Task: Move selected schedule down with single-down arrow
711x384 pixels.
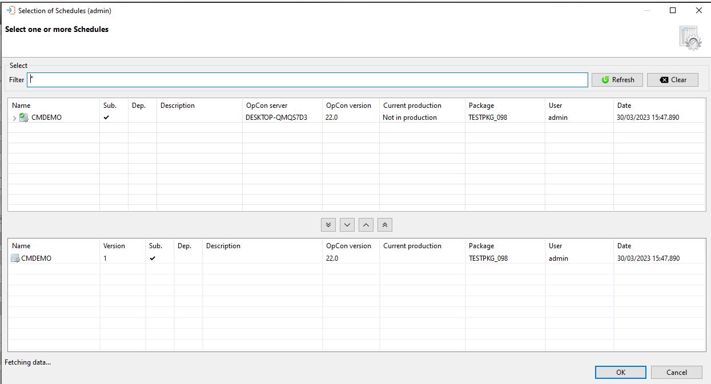Action: [x=347, y=225]
